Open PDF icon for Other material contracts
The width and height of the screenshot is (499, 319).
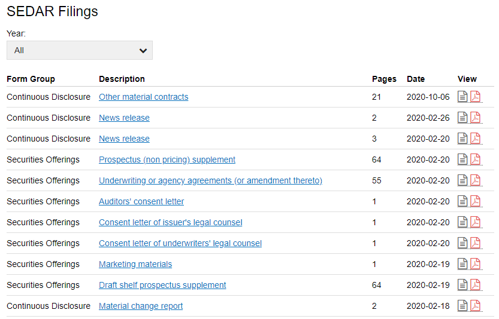pyautogui.click(x=475, y=97)
